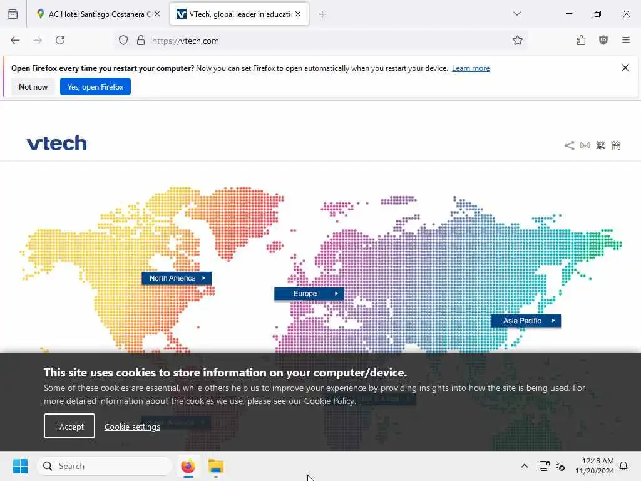Choose Not now in Firefox prompt
641x481 pixels.
(x=33, y=86)
